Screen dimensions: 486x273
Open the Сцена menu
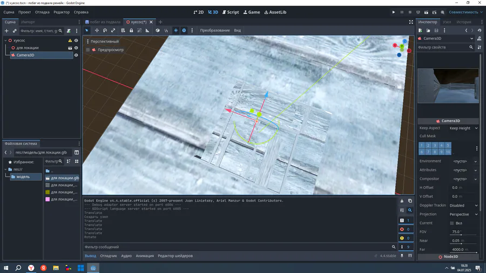pos(9,12)
